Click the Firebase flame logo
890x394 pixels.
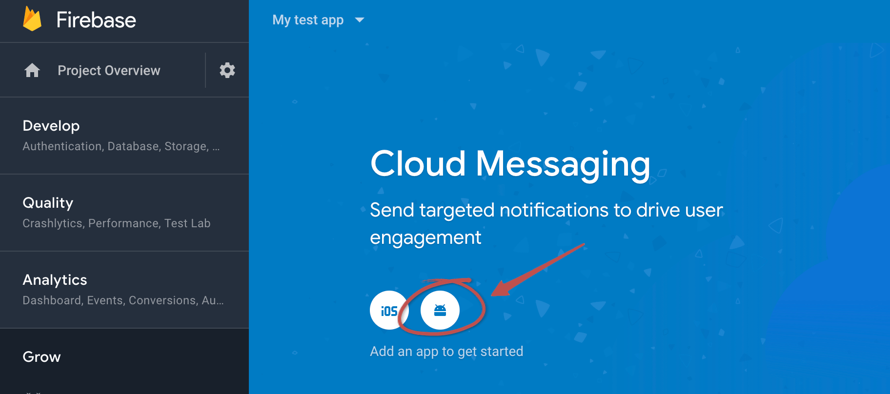click(x=32, y=19)
